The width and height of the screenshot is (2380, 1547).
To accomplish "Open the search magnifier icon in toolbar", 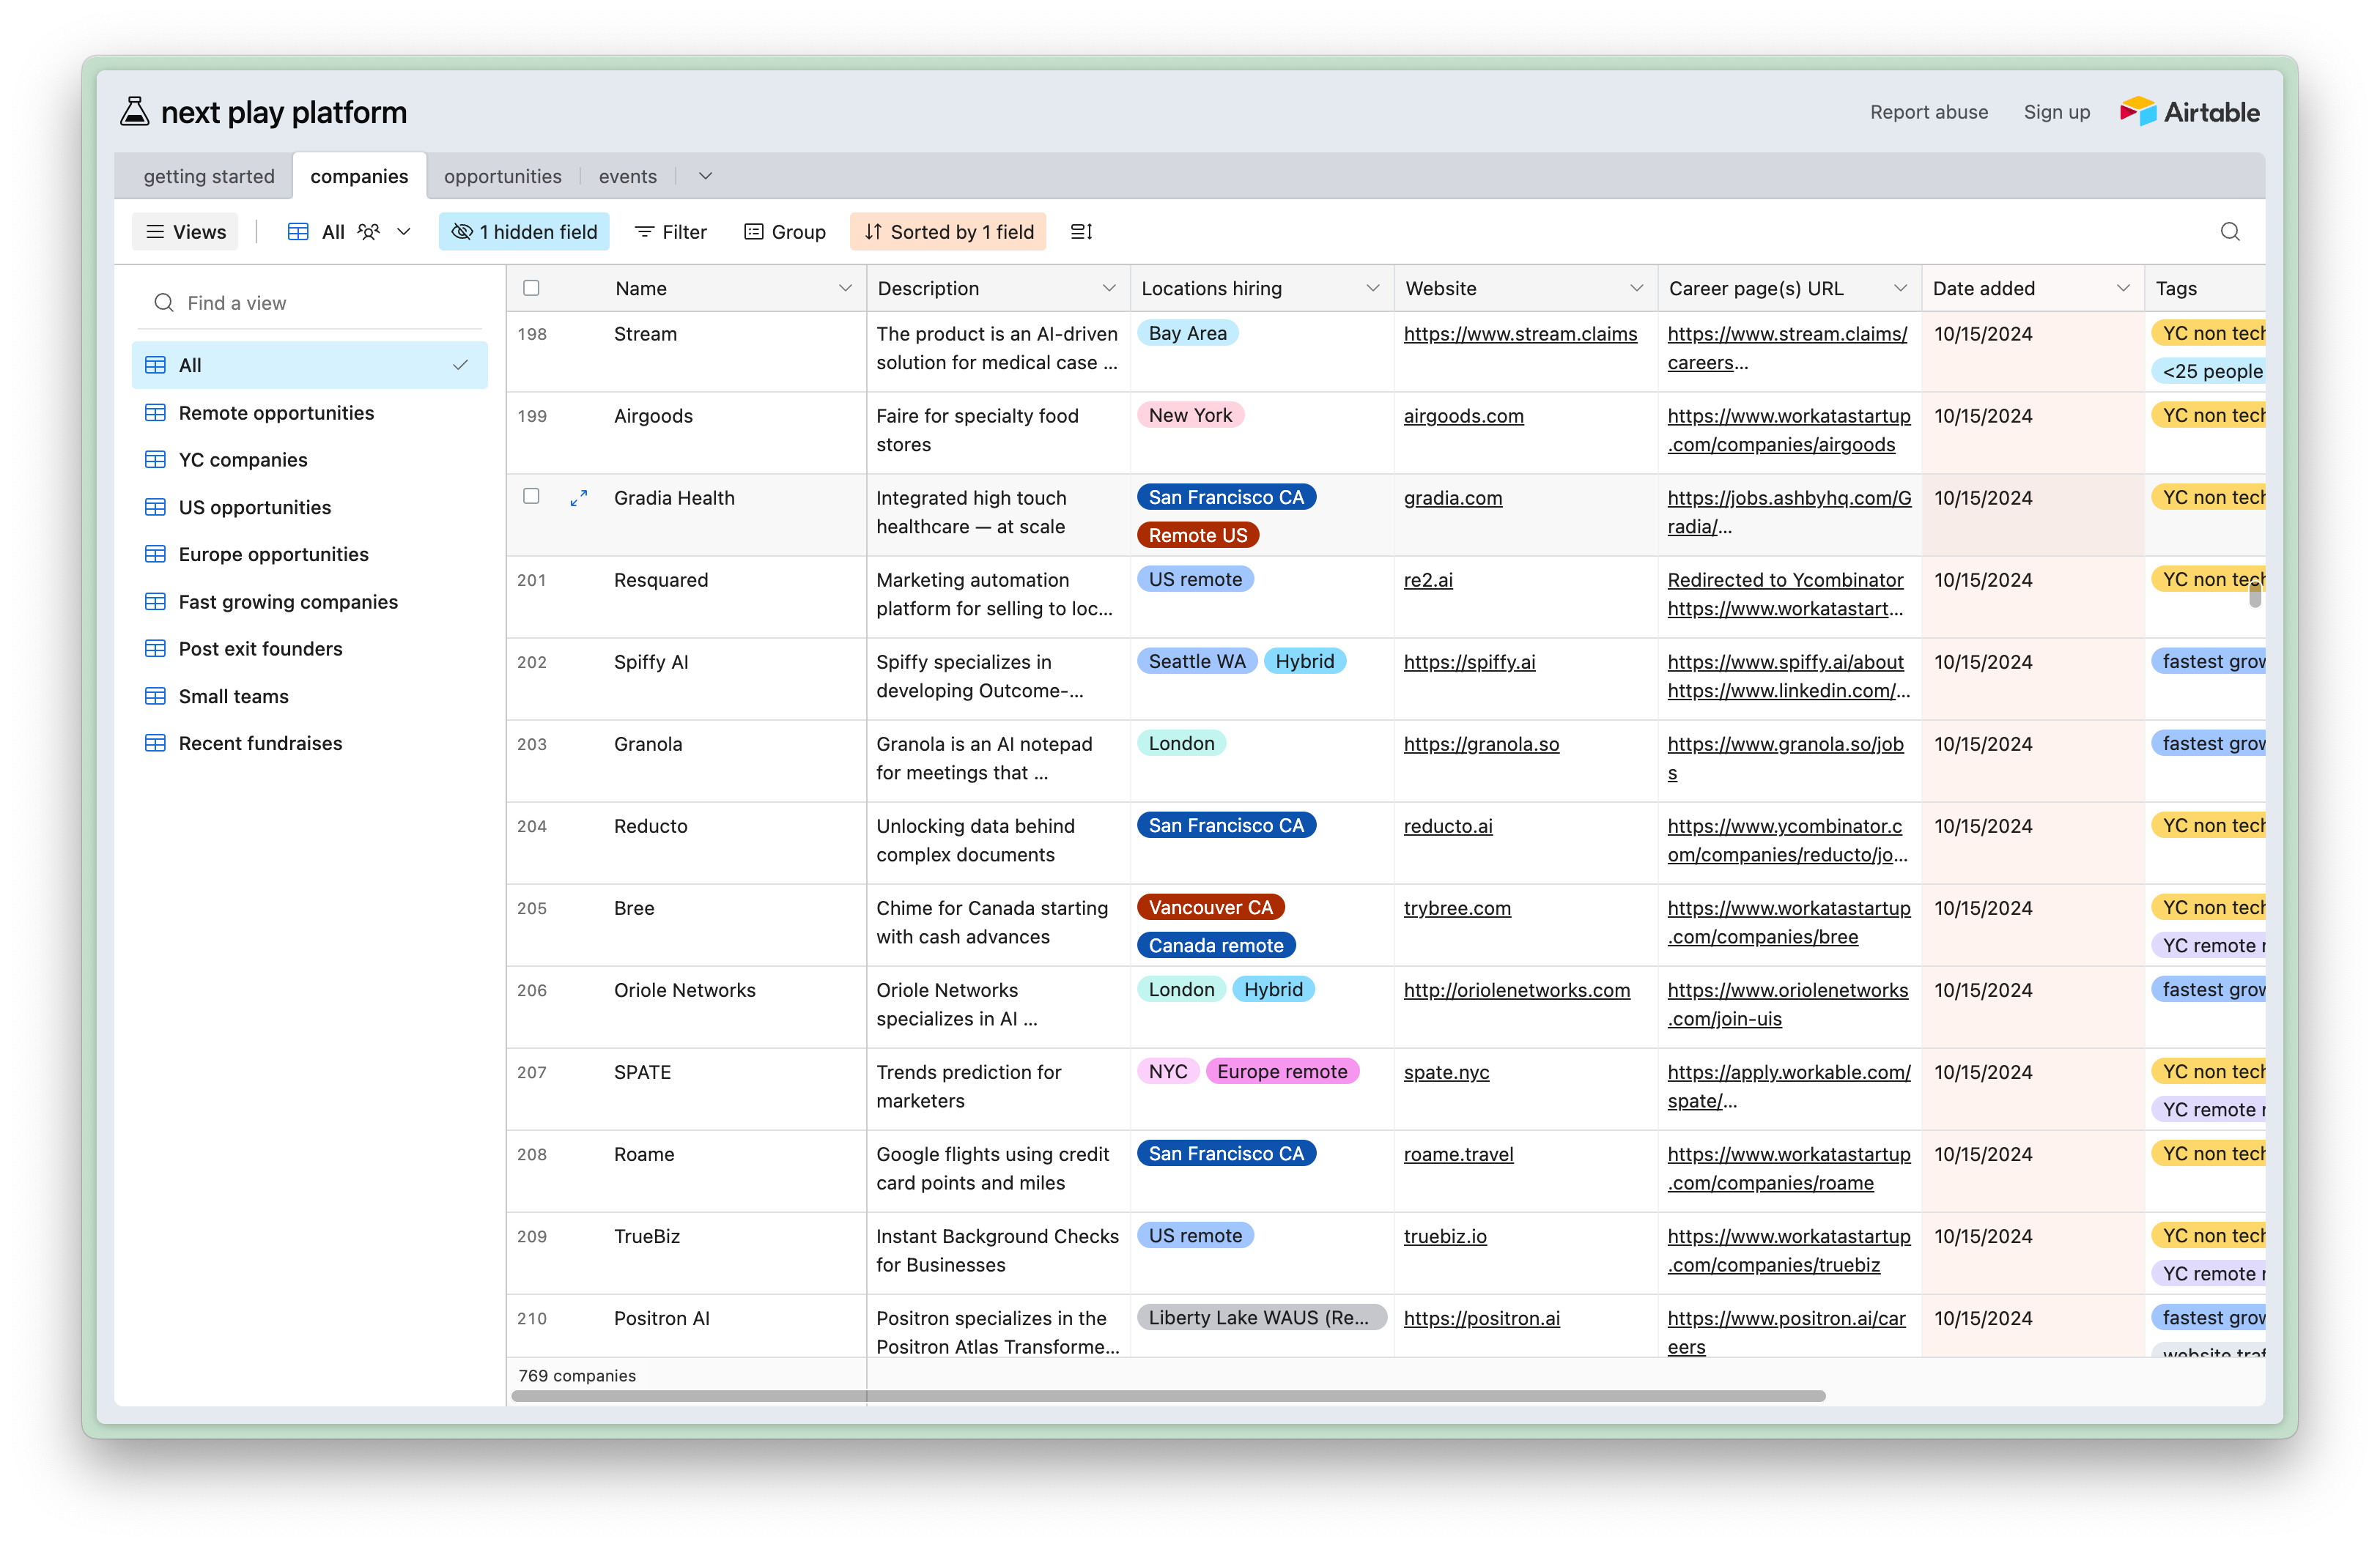I will pyautogui.click(x=2230, y=232).
